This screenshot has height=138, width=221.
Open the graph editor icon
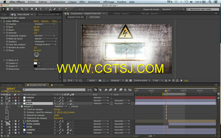tap(130, 90)
